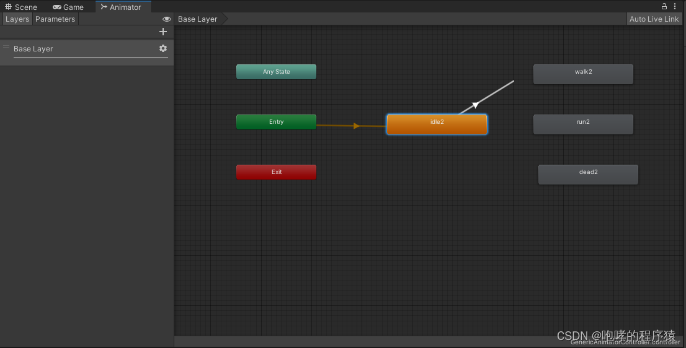
Task: Select the idle2 state node
Action: (x=437, y=124)
